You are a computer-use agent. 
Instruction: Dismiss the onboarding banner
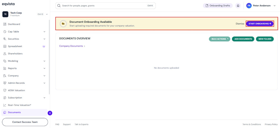coord(240,24)
